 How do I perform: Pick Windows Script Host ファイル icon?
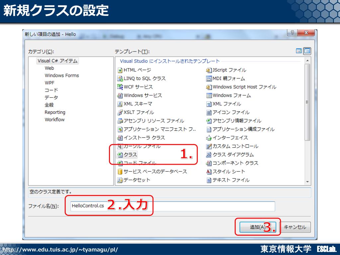tap(209, 87)
